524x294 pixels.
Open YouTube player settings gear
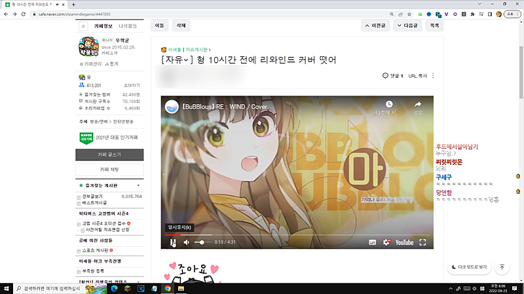point(386,242)
